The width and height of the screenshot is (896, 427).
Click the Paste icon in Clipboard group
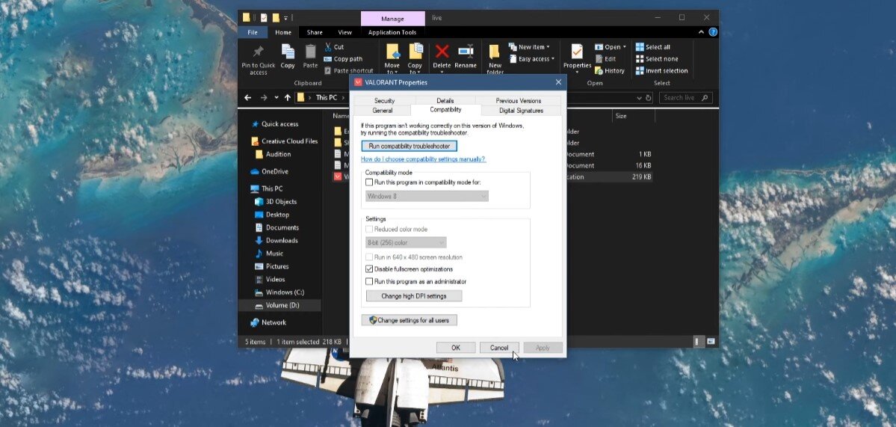pos(310,52)
